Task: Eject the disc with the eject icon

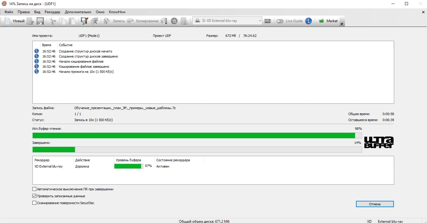Action: [x=174, y=21]
